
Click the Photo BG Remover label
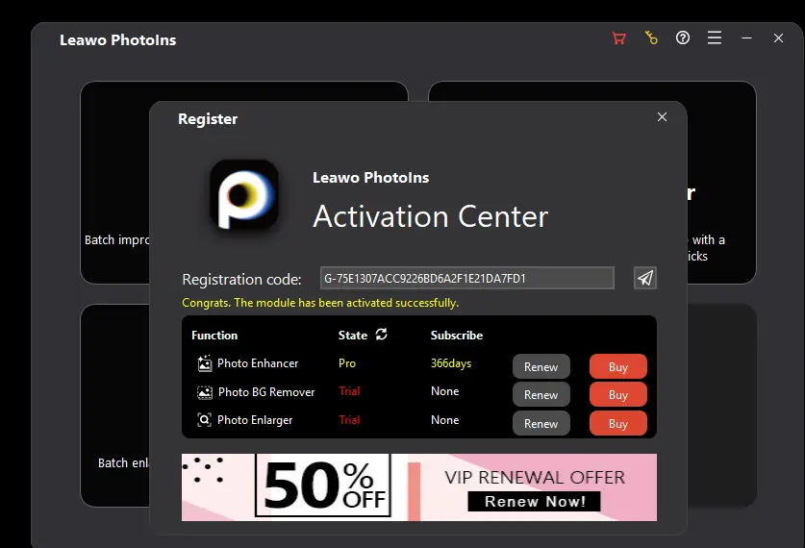266,392
